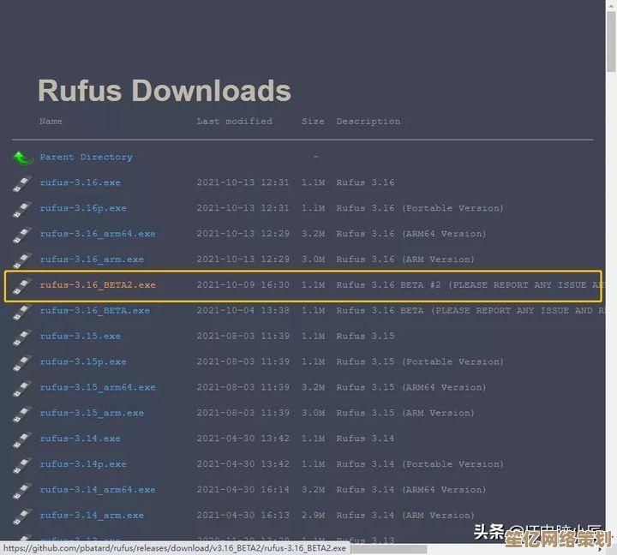Click USB icon next to rufus-3.16_BETA2.exe
The image size is (617, 555).
[22, 286]
